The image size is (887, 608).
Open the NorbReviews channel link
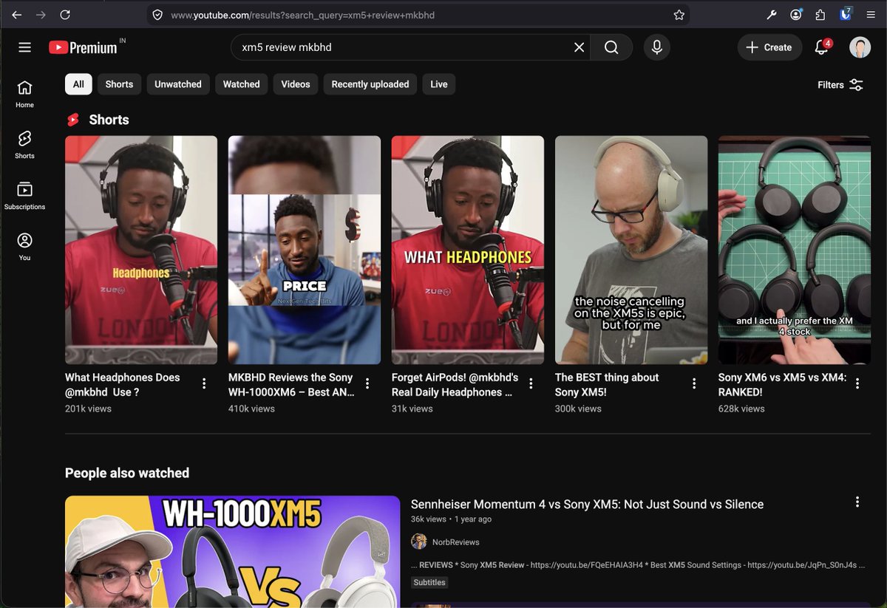pyautogui.click(x=455, y=542)
